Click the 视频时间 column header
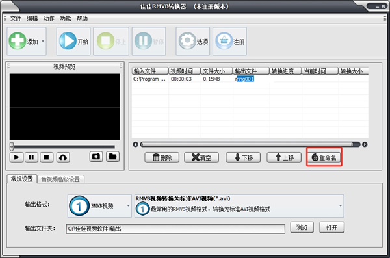Viewport: 390px width, 258px height. point(185,71)
